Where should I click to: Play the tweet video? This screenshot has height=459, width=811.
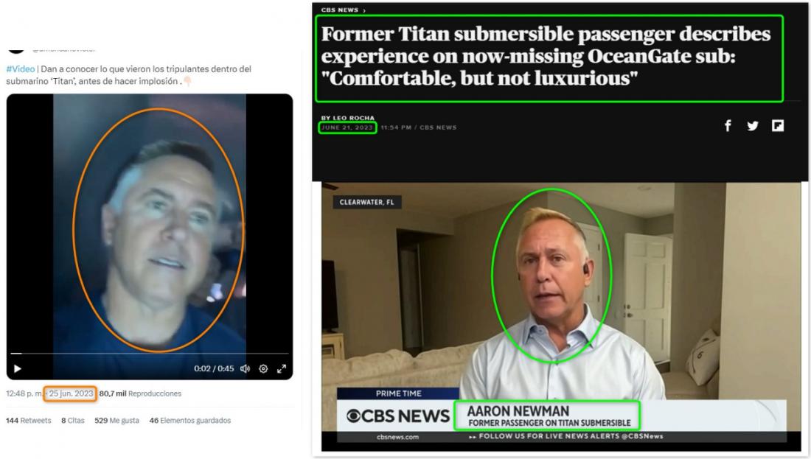(x=17, y=368)
